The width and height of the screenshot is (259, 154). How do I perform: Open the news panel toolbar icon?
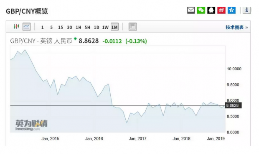(133, 27)
